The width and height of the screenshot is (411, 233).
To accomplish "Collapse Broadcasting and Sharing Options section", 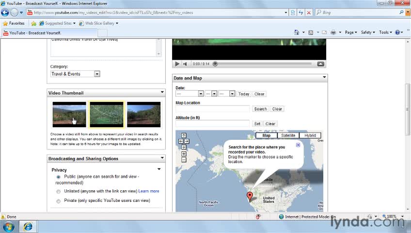I will pos(162,158).
